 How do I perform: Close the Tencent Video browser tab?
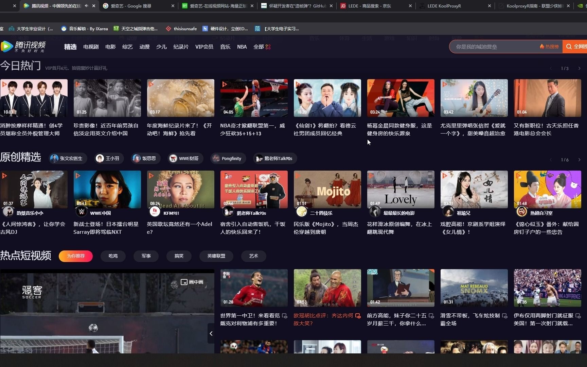pos(94,6)
